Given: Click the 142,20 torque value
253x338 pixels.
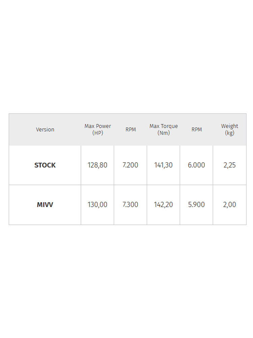Looking at the screenshot, I should point(164,205).
